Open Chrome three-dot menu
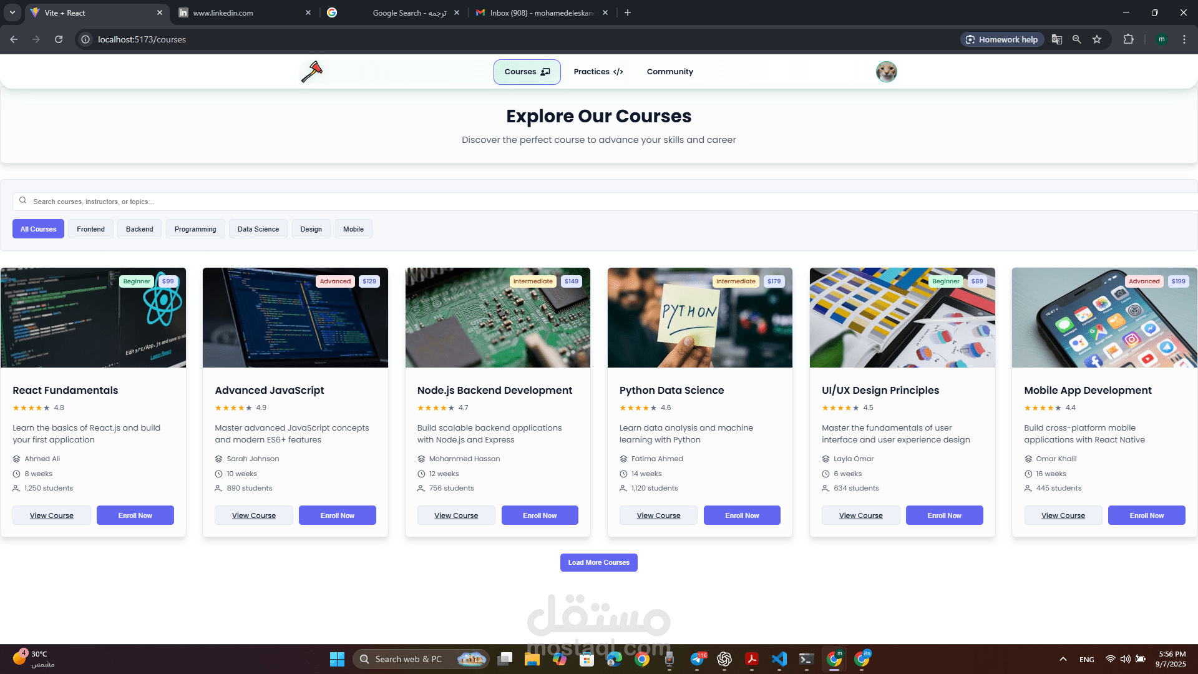 pos(1184,39)
